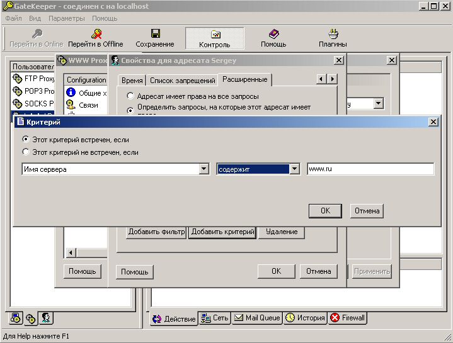
Task: Switch to users tab icon at bottom-left
Action: 46,318
